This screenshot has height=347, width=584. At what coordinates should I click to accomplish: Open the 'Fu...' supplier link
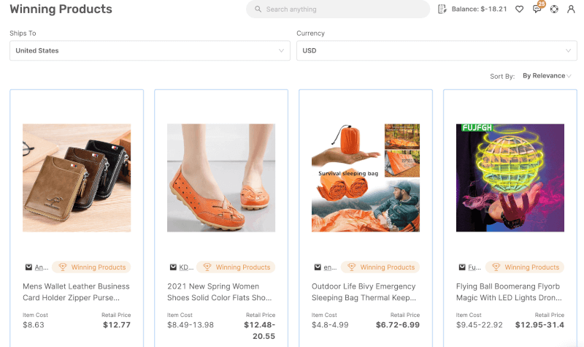474,267
